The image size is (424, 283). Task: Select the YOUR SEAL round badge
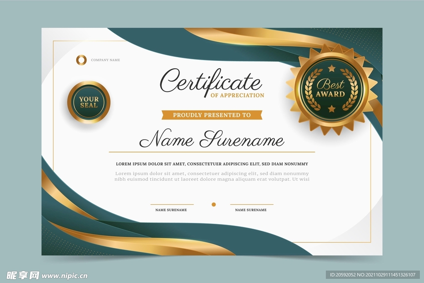pos(89,102)
